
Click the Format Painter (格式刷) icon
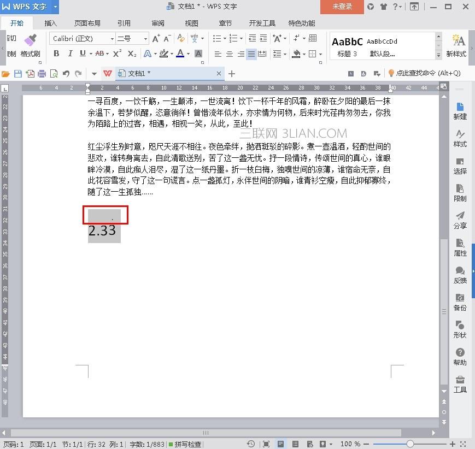coord(30,44)
